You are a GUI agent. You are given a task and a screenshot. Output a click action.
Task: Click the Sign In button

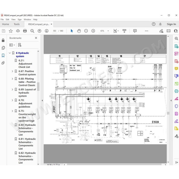[x=171, y=24]
